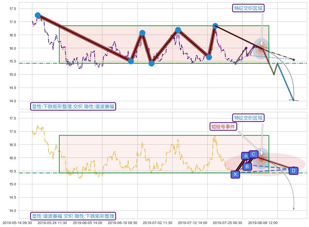Click the red circle center in lower chart intersection
The height and width of the screenshot is (227, 309).
point(261,159)
